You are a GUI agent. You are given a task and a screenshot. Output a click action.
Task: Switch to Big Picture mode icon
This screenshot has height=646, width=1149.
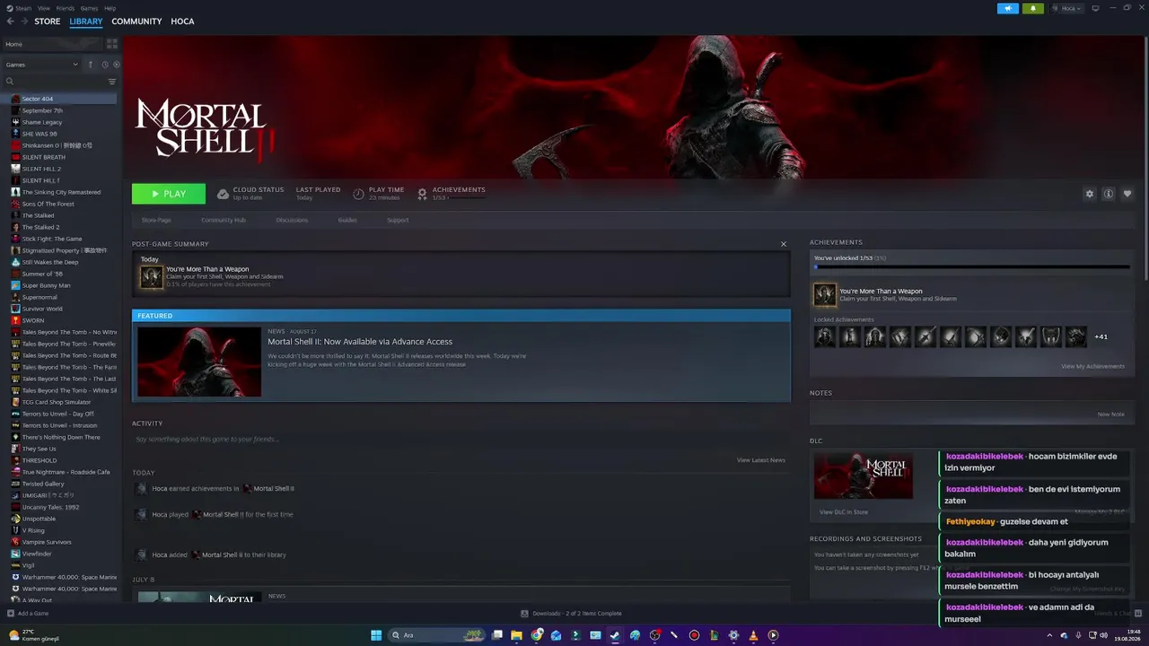point(1094,8)
